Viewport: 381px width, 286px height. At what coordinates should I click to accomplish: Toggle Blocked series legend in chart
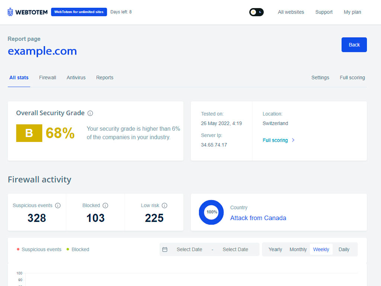(78, 250)
